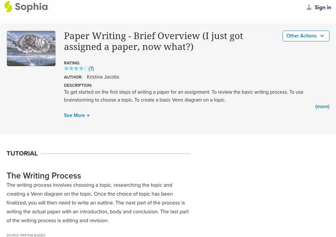View author Kristina Jacobs
The image size is (336, 237).
click(103, 77)
